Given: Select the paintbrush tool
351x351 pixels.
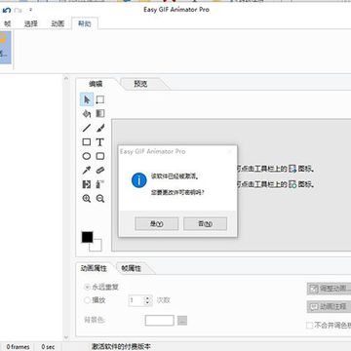Looking at the screenshot, I should 100,128.
